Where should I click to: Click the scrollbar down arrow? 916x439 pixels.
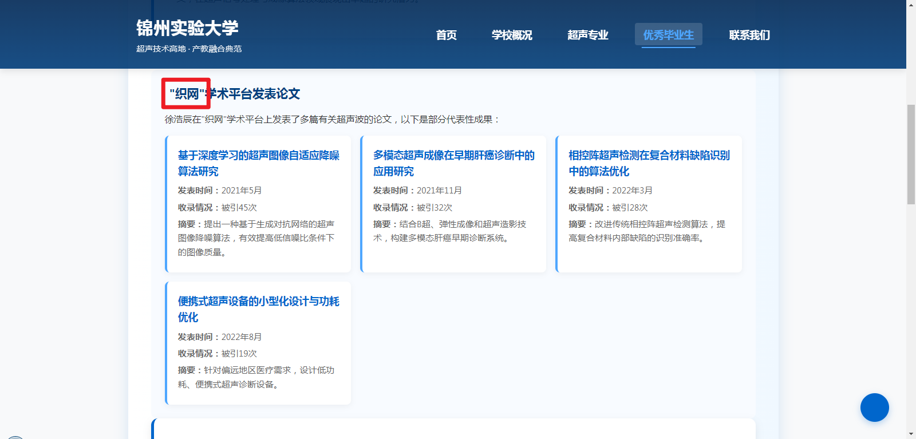pos(911,434)
